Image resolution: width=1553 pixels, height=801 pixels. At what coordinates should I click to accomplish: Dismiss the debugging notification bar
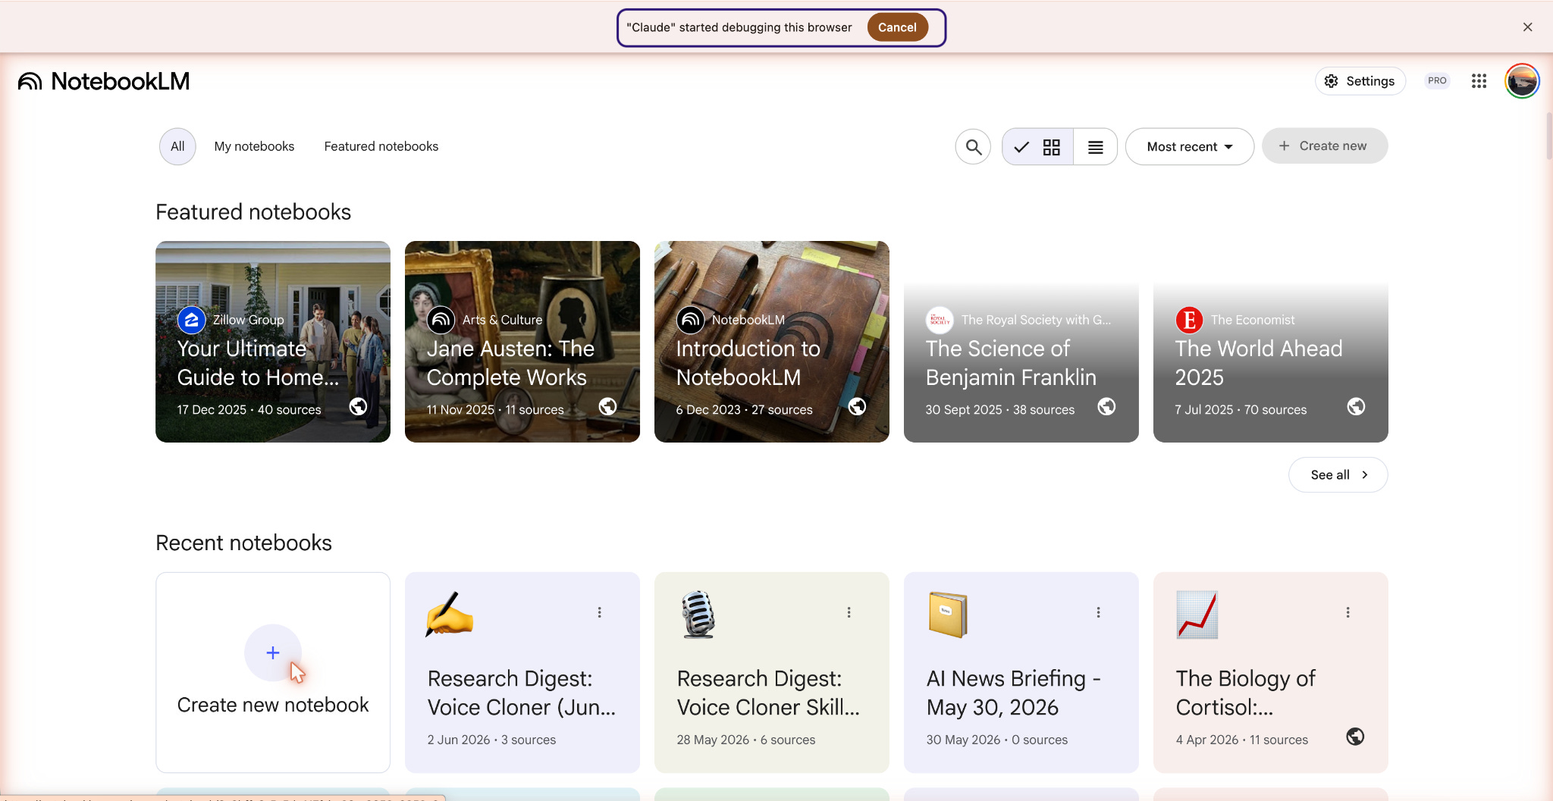click(x=1527, y=27)
